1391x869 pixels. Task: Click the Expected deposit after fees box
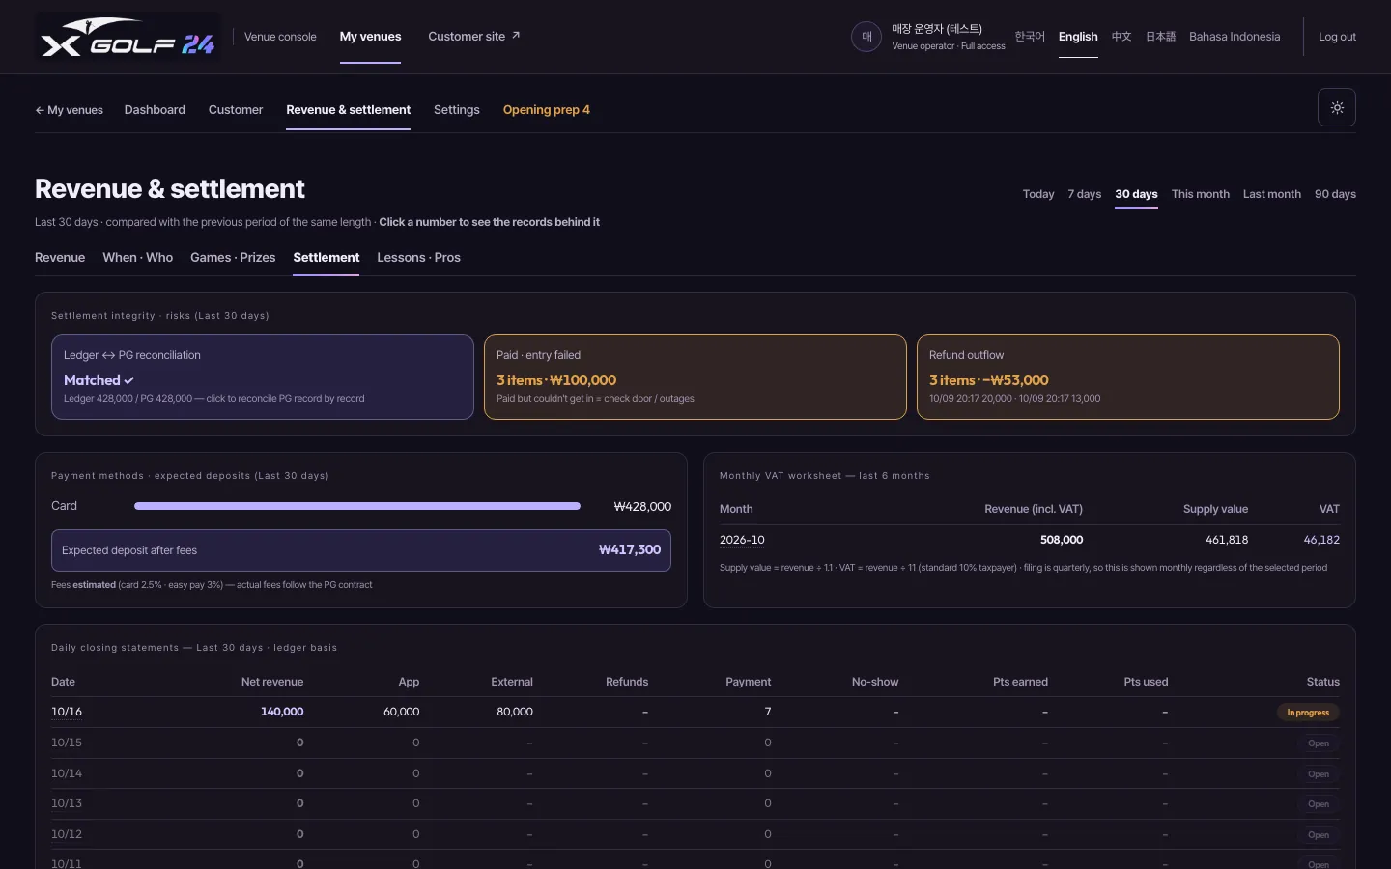(361, 550)
